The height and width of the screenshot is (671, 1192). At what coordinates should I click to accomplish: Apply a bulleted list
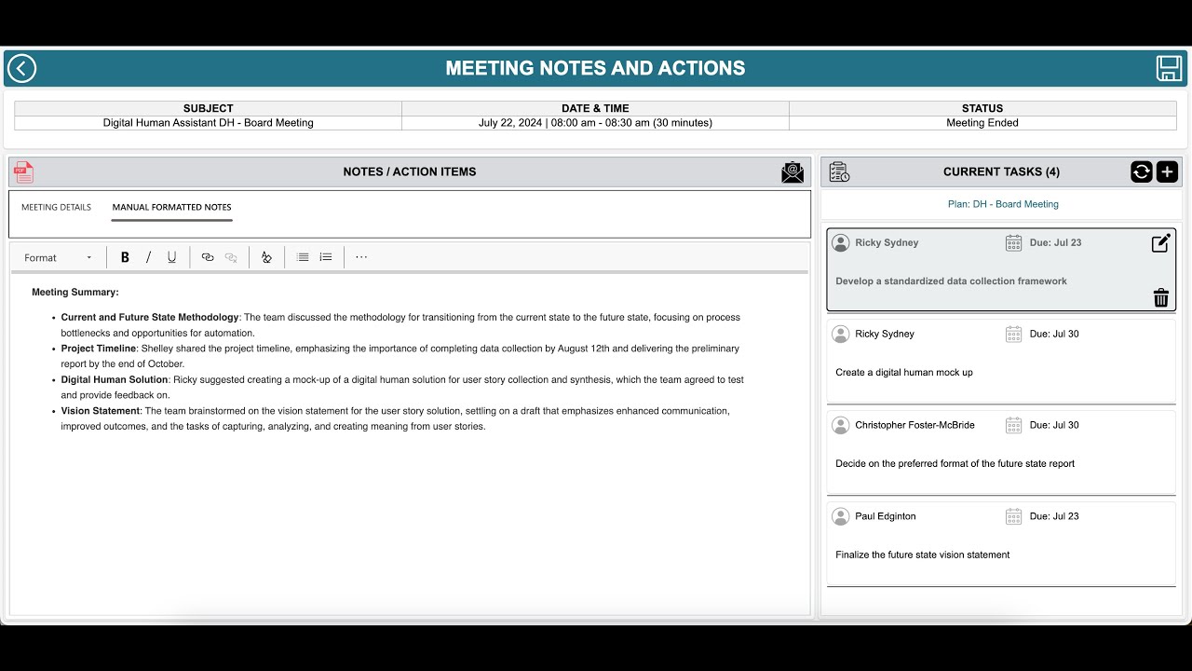pos(303,257)
